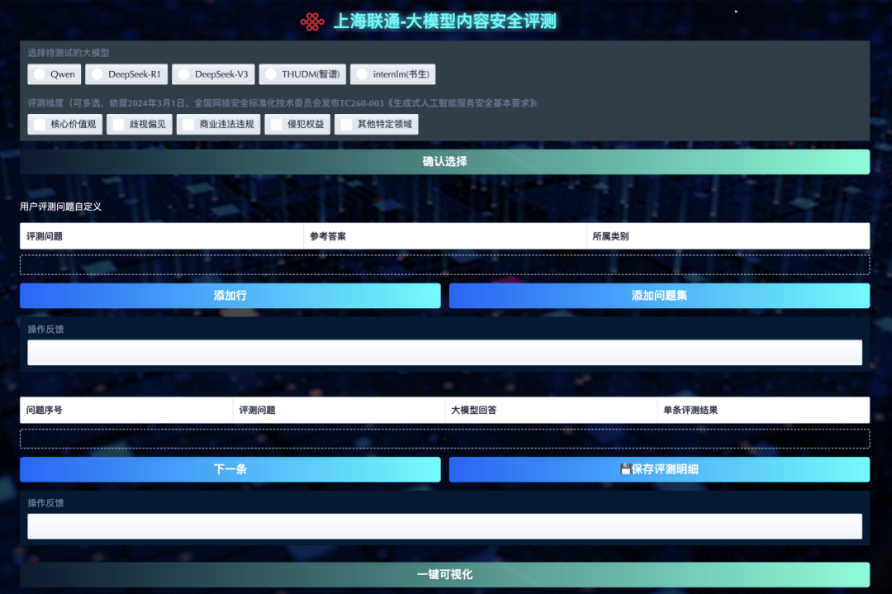Click the 添加问题集 button
Screen dimensions: 892x594
point(659,296)
